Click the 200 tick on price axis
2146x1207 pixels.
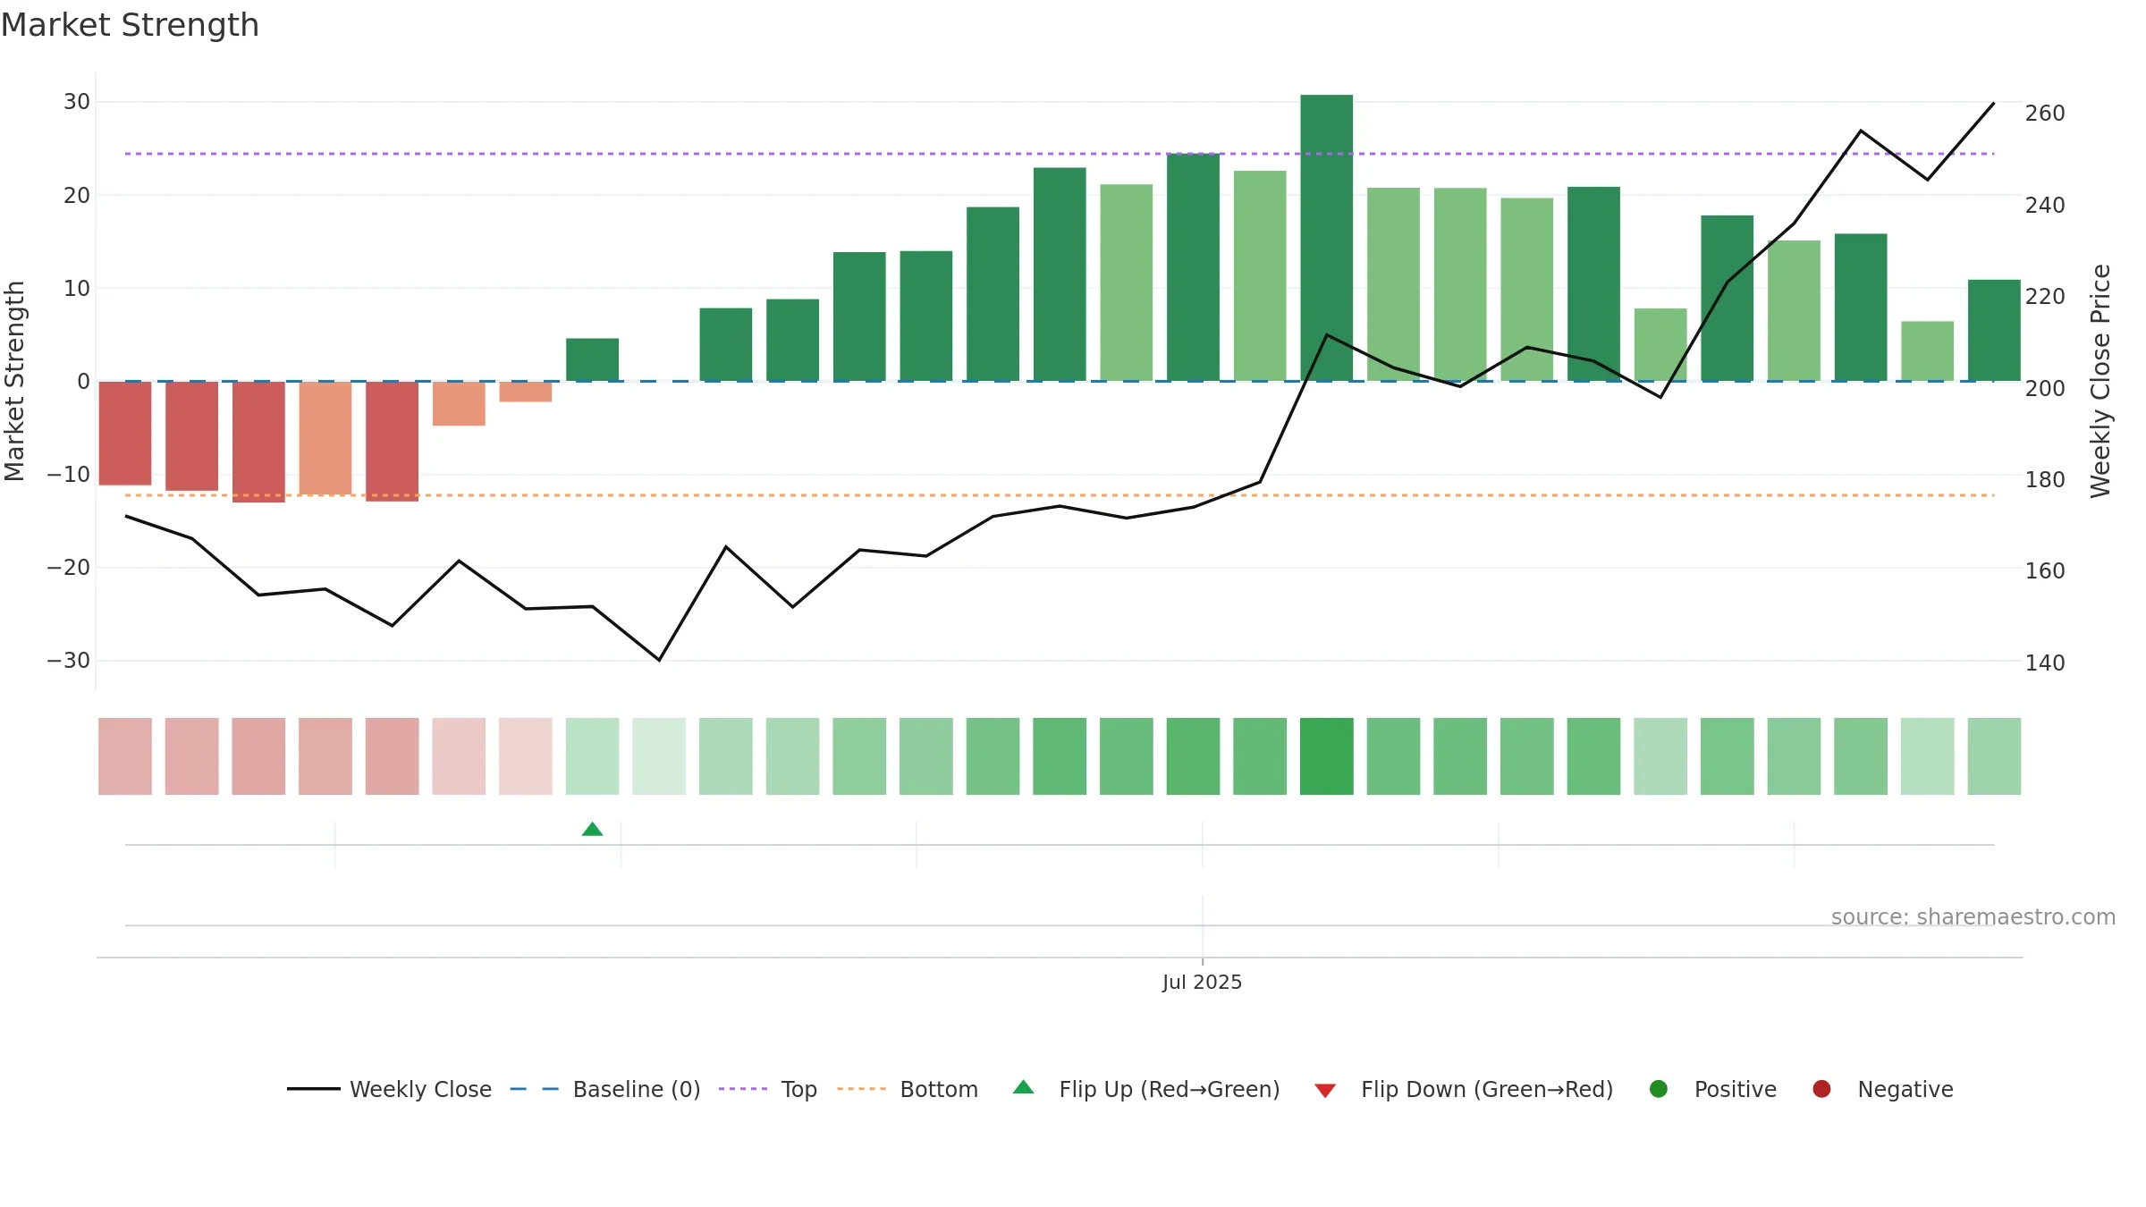pos(2045,388)
